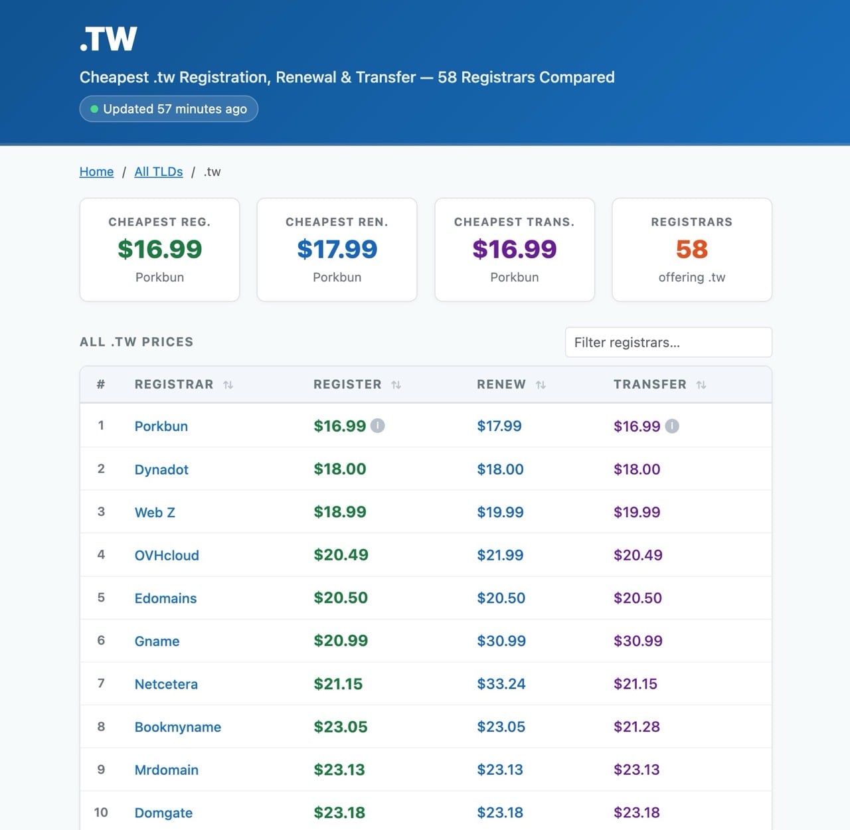Sort by Register price using arrows icon
This screenshot has height=830, width=850.
[396, 385]
